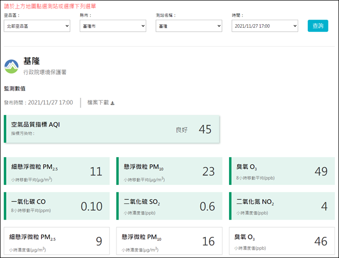This screenshot has width=339, height=258.
Task: Select the O3 hourly concentration card showing 46
Action: click(x=282, y=241)
